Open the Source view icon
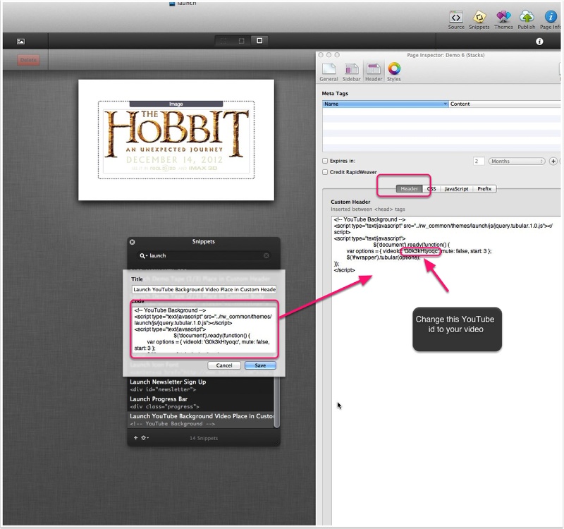This screenshot has width=564, height=529. tap(455, 20)
